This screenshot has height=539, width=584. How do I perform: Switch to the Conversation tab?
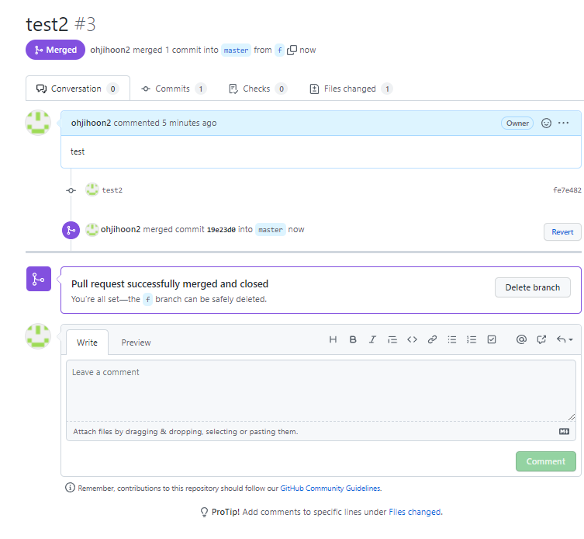click(x=78, y=89)
